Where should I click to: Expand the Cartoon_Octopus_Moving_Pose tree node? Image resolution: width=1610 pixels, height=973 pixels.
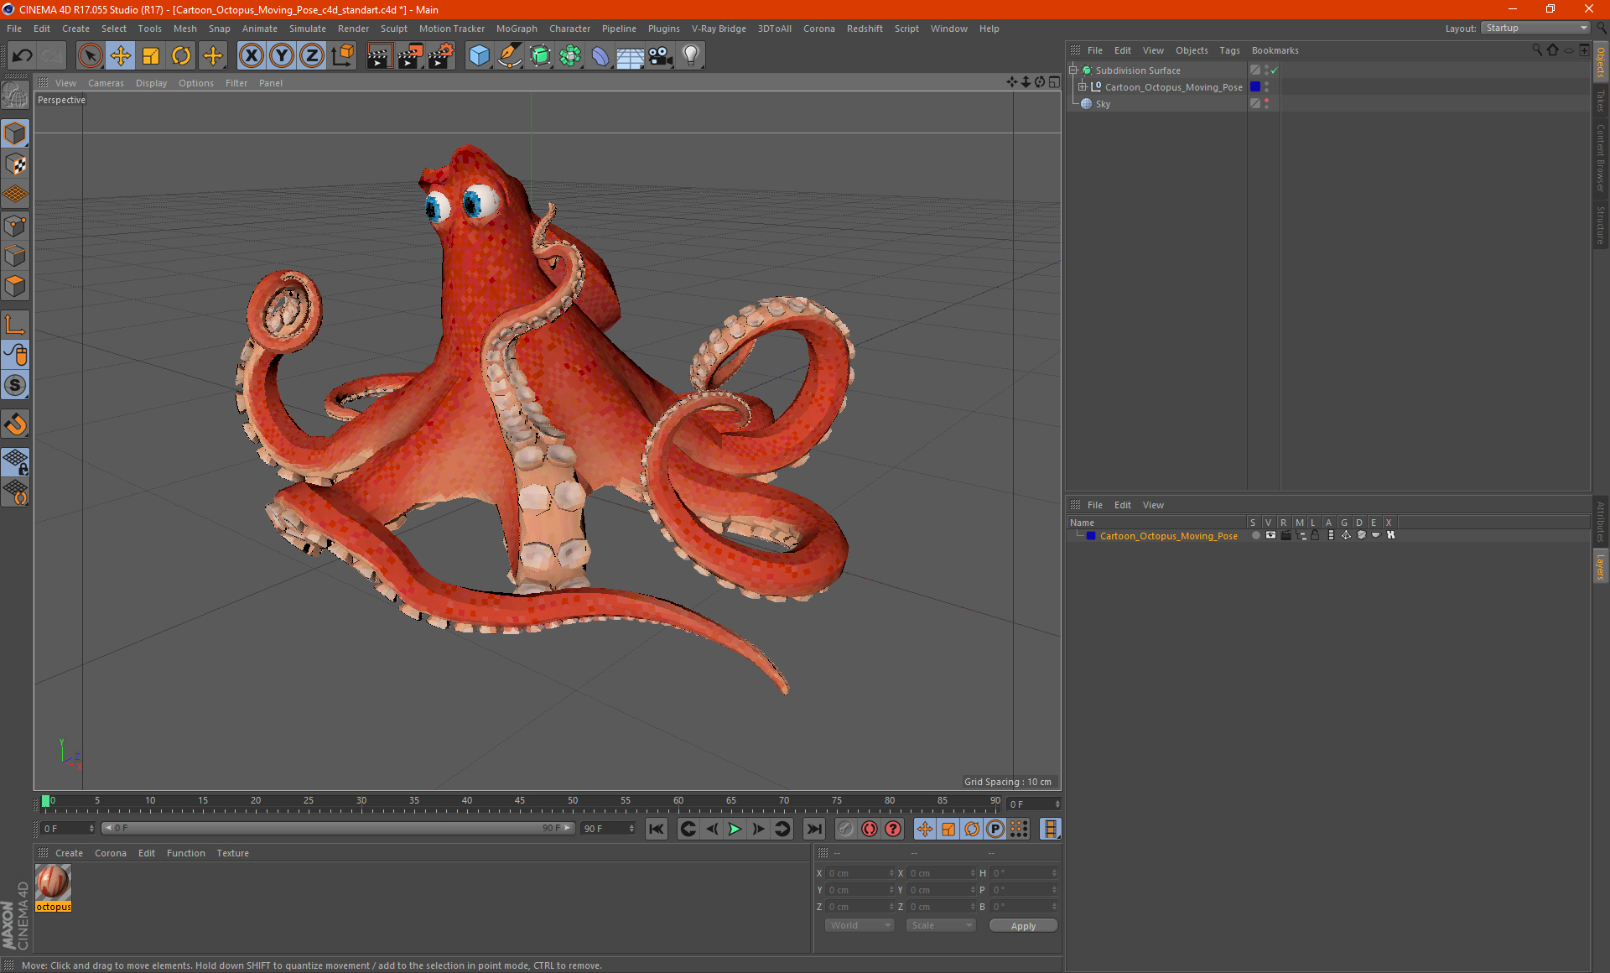point(1083,87)
